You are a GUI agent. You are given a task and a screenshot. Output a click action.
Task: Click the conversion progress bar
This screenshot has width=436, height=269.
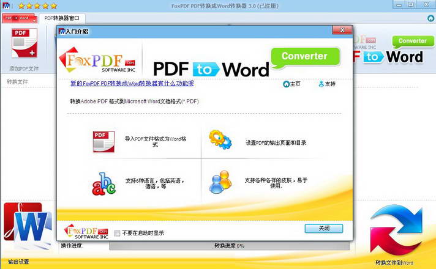coord(230,246)
